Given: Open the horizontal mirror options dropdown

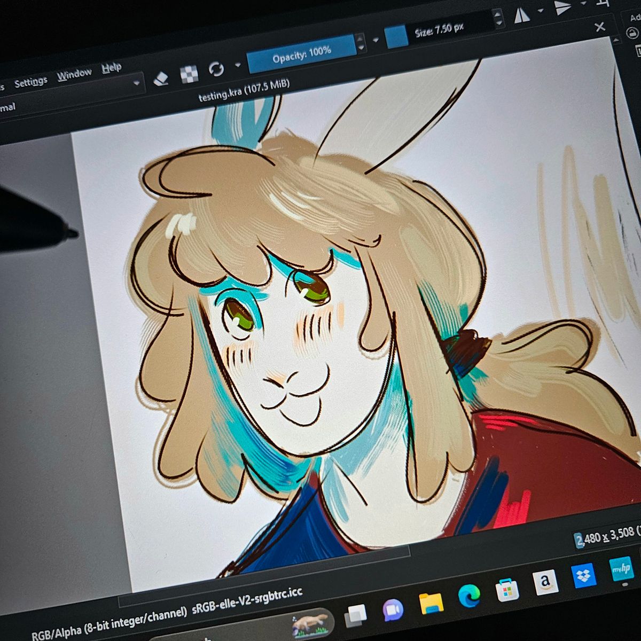Looking at the screenshot, I should pos(540,11).
